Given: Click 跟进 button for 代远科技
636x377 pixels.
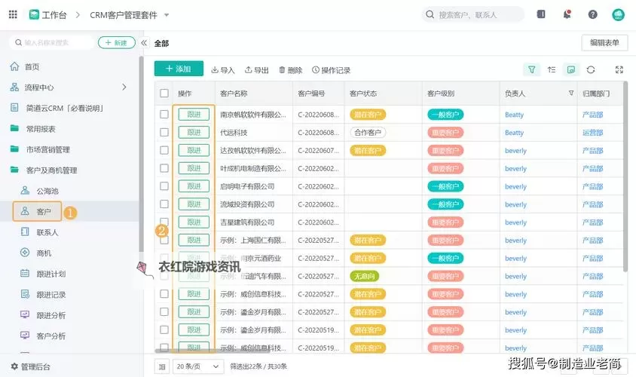Looking at the screenshot, I should tap(194, 132).
